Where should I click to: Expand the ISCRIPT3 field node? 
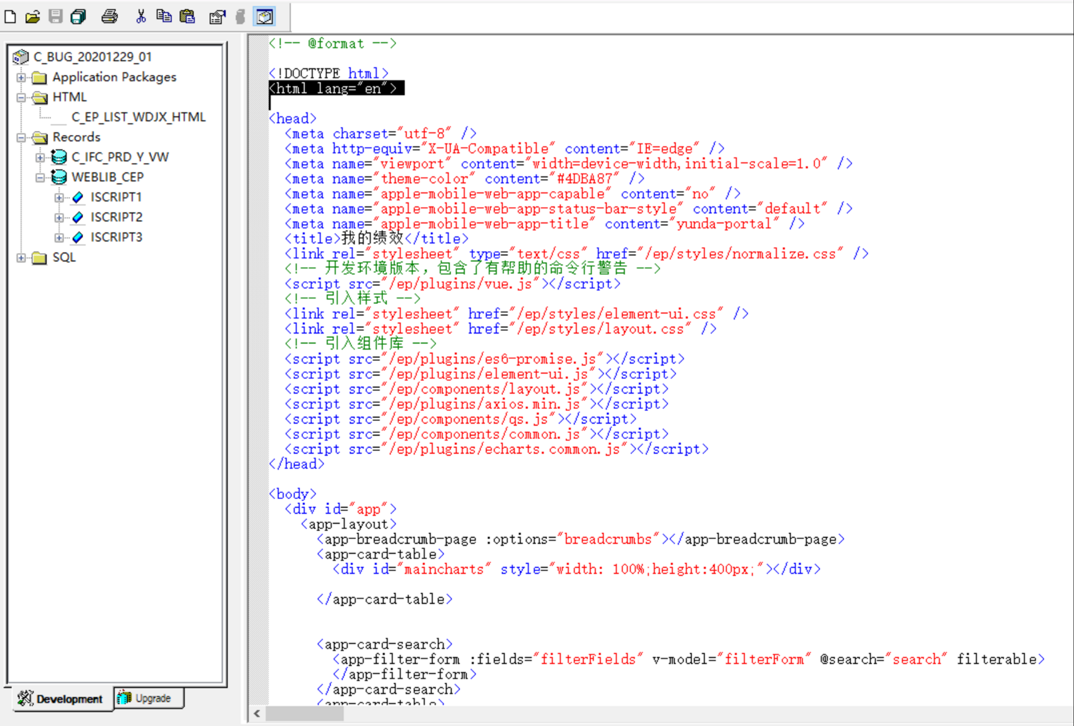[59, 238]
